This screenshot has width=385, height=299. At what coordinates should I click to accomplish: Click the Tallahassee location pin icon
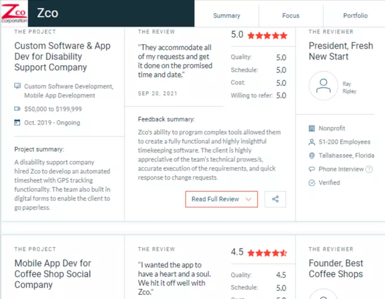pos(312,156)
